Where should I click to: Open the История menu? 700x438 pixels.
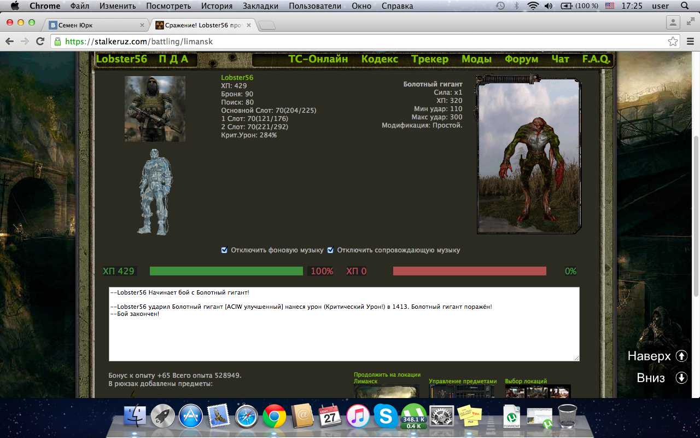pyautogui.click(x=217, y=6)
